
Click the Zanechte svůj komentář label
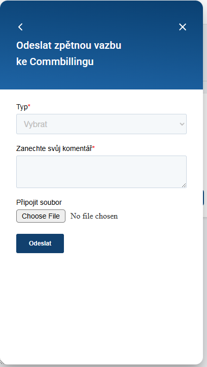pos(54,148)
